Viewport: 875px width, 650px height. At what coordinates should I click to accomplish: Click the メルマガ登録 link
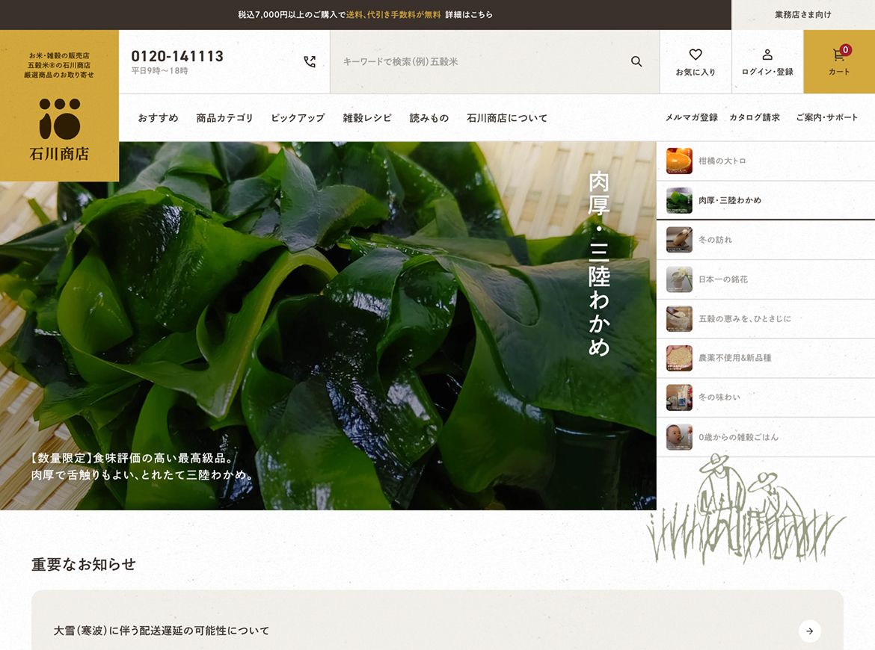(691, 117)
